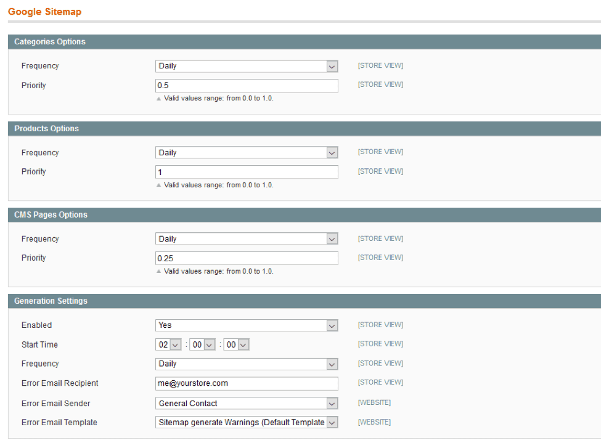Click the Error Email Recipient label
The height and width of the screenshot is (448, 601).
(60, 383)
